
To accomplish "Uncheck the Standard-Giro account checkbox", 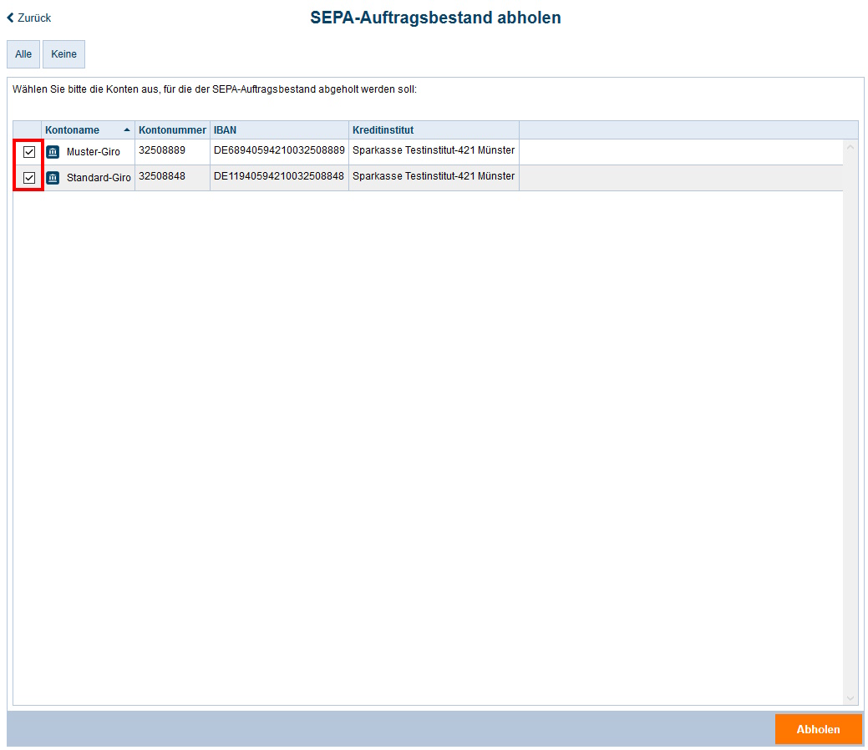I will point(29,177).
